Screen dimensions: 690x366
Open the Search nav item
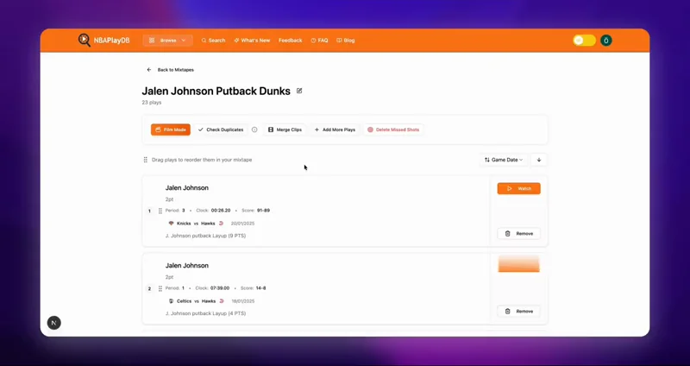pos(213,40)
